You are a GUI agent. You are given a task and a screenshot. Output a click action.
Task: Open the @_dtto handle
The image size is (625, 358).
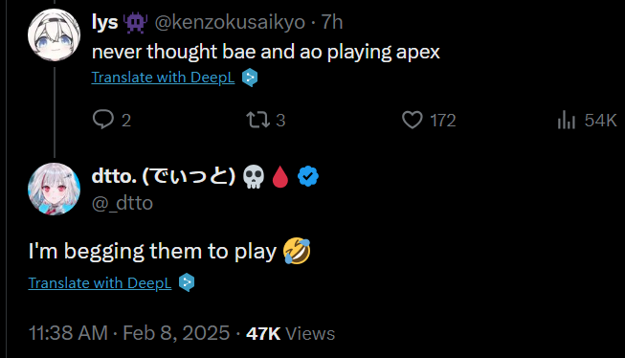click(123, 203)
